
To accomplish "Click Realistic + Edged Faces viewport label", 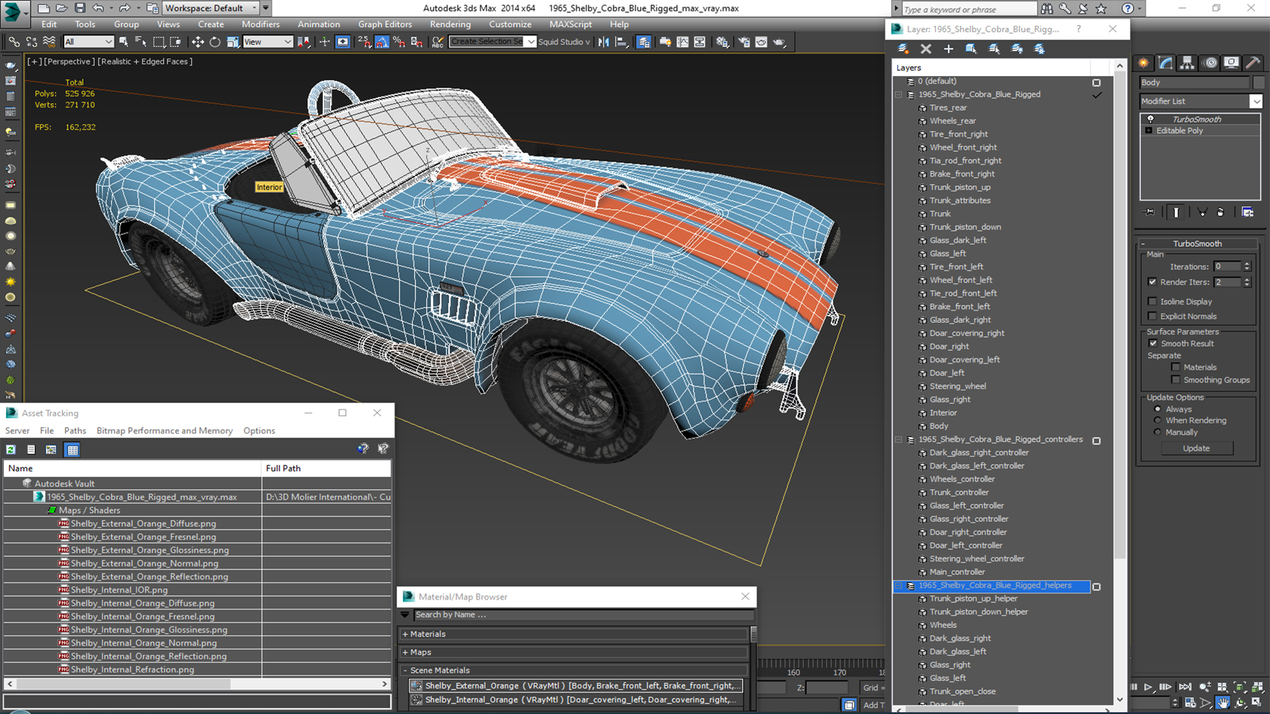I will pos(145,61).
